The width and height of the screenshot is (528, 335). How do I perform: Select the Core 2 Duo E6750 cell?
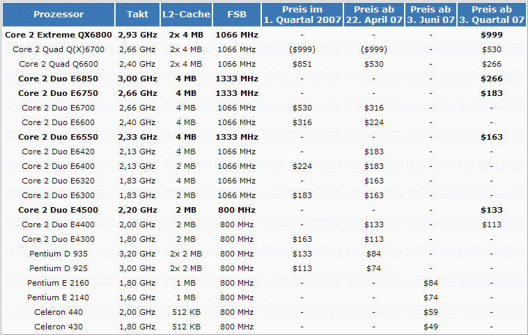tap(59, 93)
